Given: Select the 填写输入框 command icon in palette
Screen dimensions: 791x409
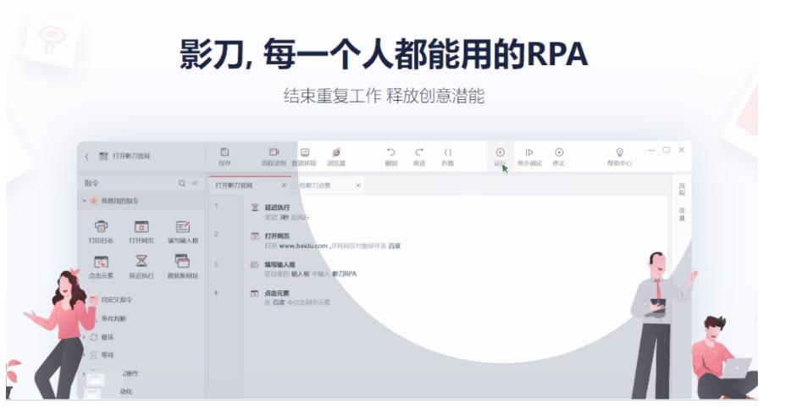Looking at the screenshot, I should click(x=183, y=227).
